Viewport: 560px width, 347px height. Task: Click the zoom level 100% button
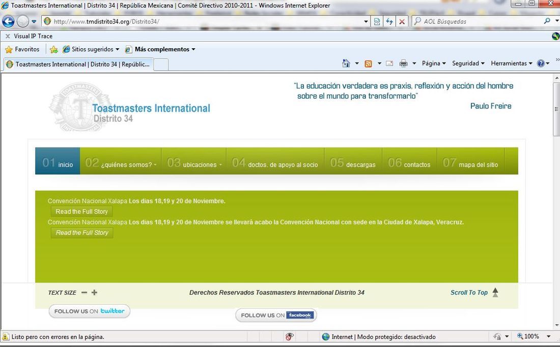click(528, 336)
